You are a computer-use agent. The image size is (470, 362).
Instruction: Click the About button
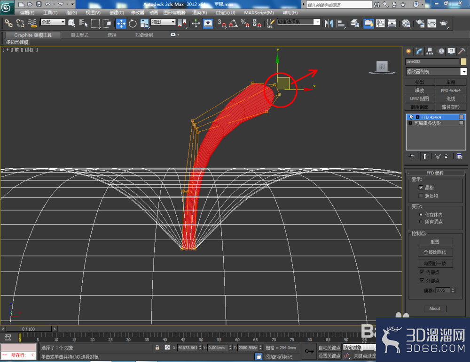pyautogui.click(x=435, y=309)
